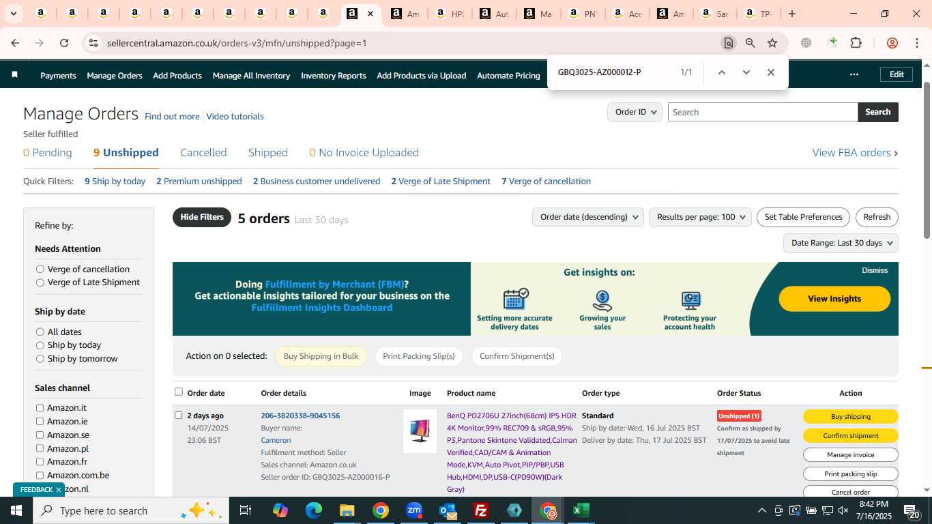Click the Confirm shipment button
Viewport: 932px width, 524px height.
[x=851, y=435]
